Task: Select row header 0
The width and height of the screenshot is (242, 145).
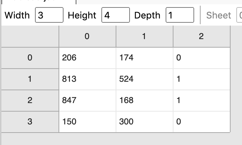Action: click(30, 58)
